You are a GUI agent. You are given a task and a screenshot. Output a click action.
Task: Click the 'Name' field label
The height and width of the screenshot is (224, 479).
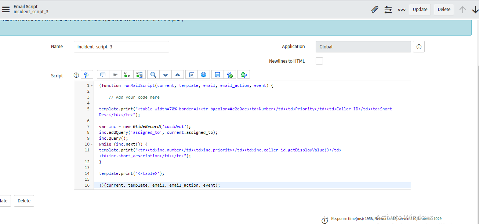pyautogui.click(x=57, y=47)
